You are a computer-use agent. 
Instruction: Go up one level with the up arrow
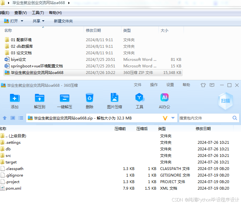pos(5,118)
